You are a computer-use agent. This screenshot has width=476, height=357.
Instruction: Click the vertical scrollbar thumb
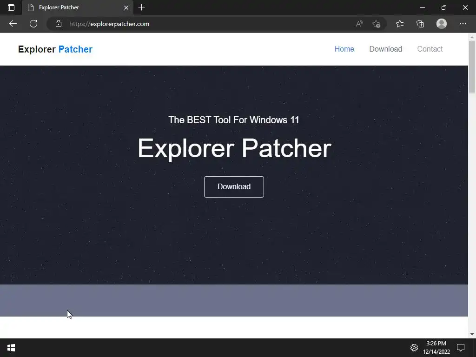tap(472, 67)
